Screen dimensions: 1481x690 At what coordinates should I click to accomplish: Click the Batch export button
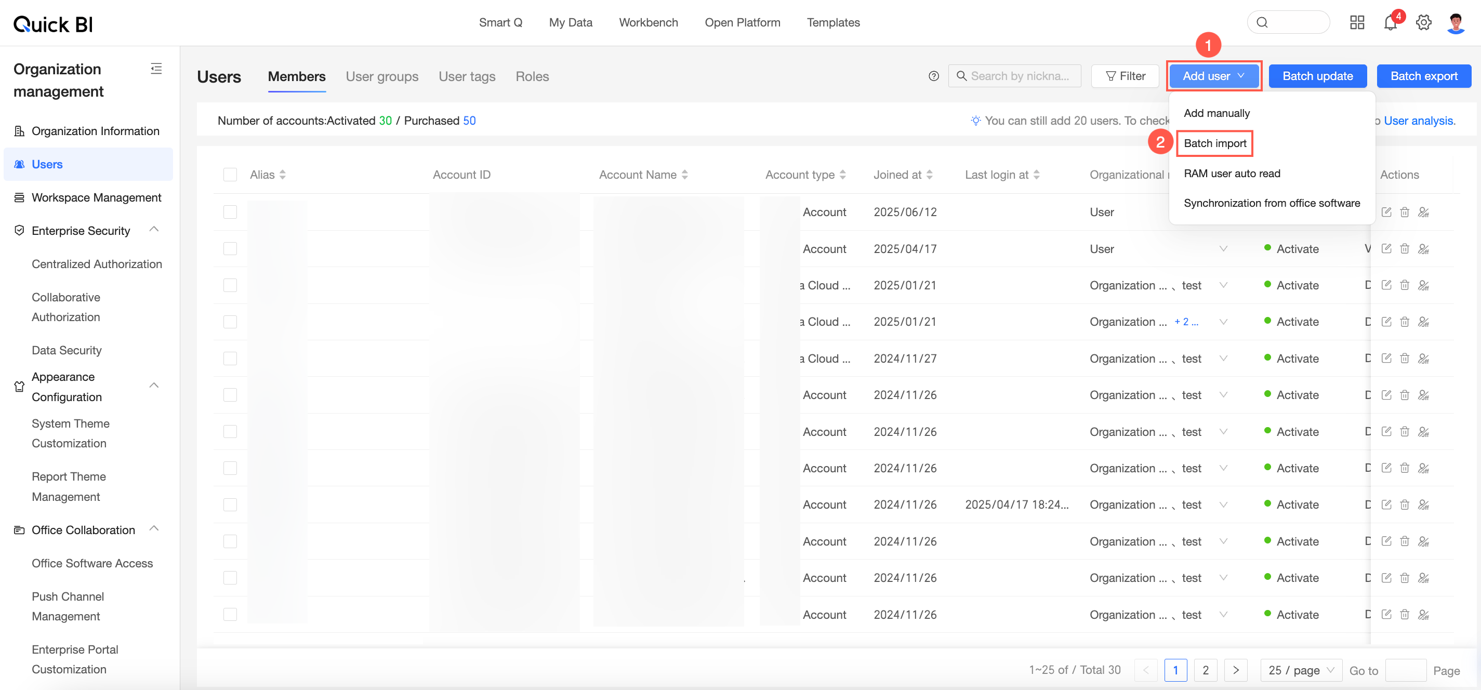coord(1423,76)
